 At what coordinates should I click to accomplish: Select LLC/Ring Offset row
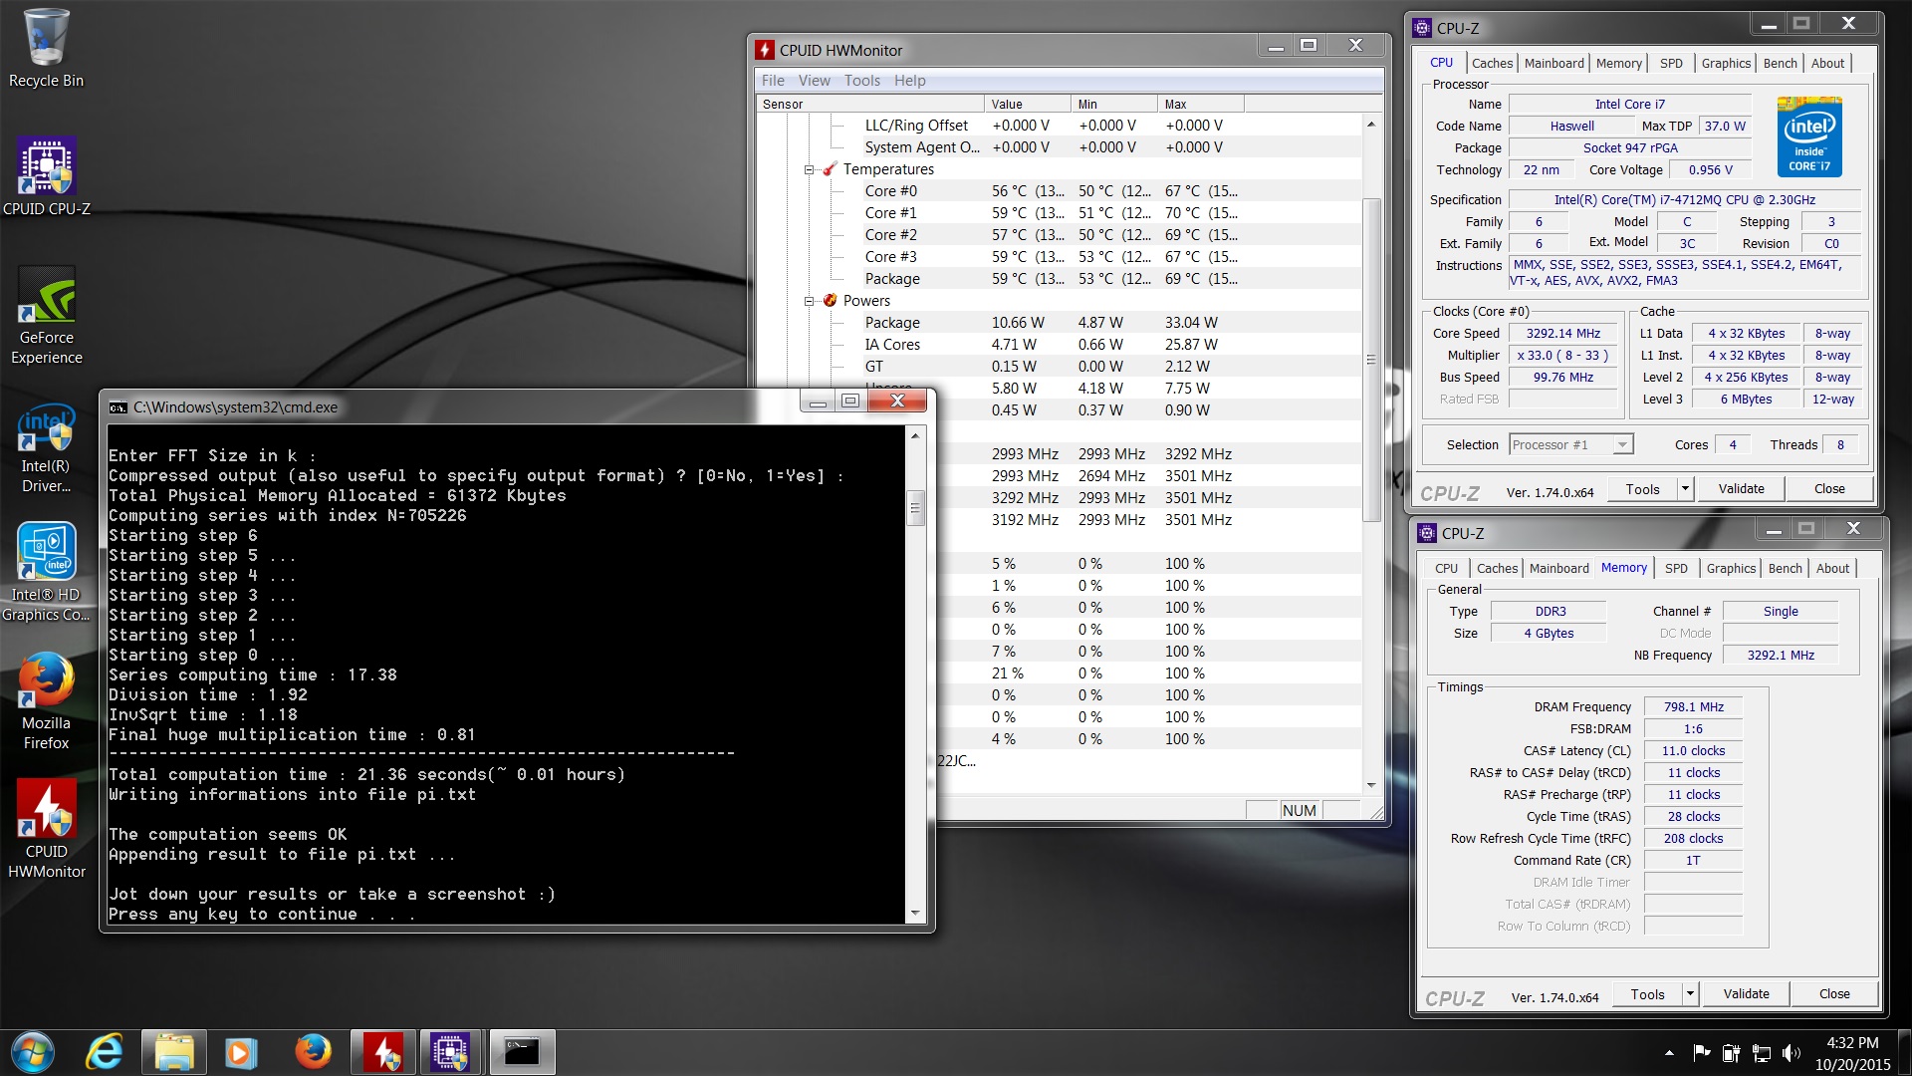coord(1058,126)
